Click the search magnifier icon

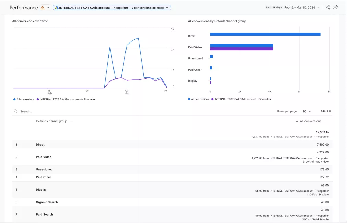[x=15, y=111]
